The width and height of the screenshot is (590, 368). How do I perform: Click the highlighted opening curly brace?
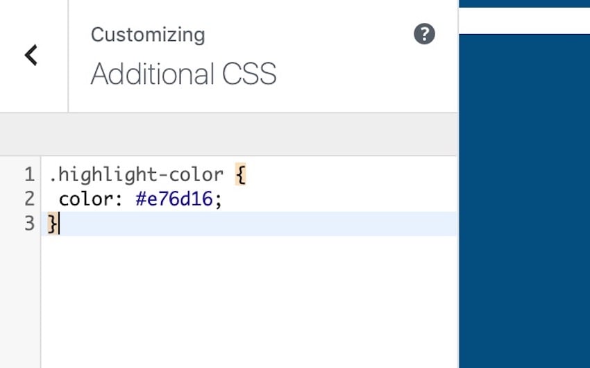[240, 174]
